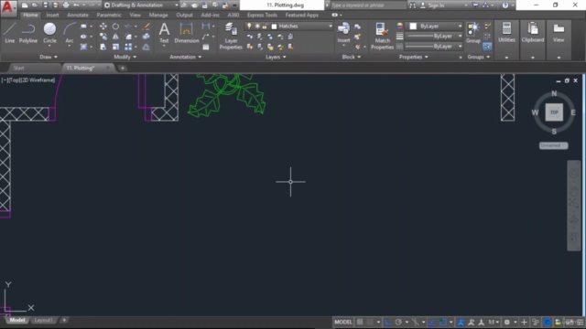Open the View panel
The image size is (586, 329).
(x=559, y=39)
